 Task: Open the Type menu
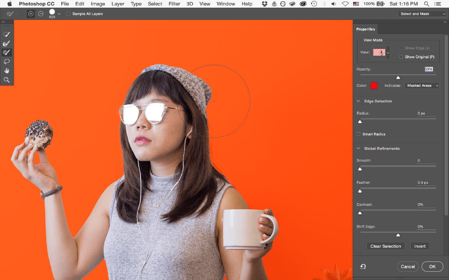[136, 4]
